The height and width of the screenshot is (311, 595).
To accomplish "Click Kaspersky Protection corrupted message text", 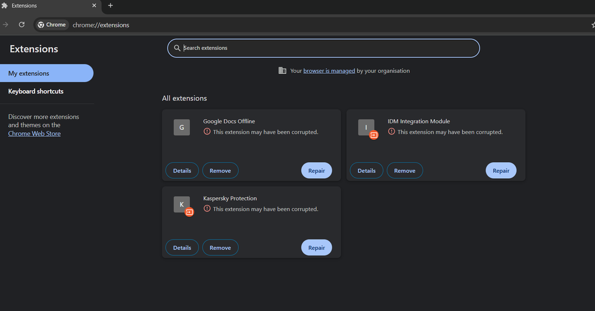I will 266,209.
